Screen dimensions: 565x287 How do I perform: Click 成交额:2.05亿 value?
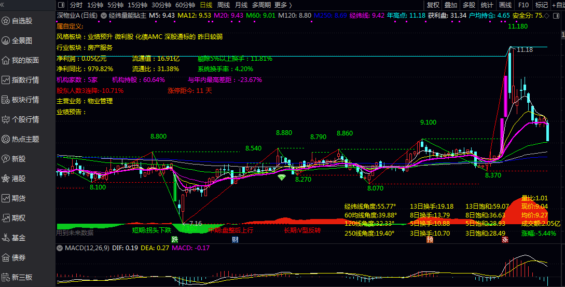tap(541, 224)
